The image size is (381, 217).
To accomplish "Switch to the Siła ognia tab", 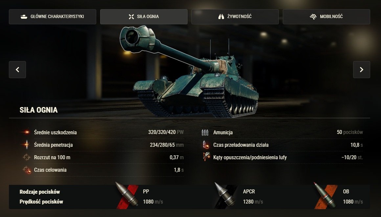I will [x=144, y=16].
